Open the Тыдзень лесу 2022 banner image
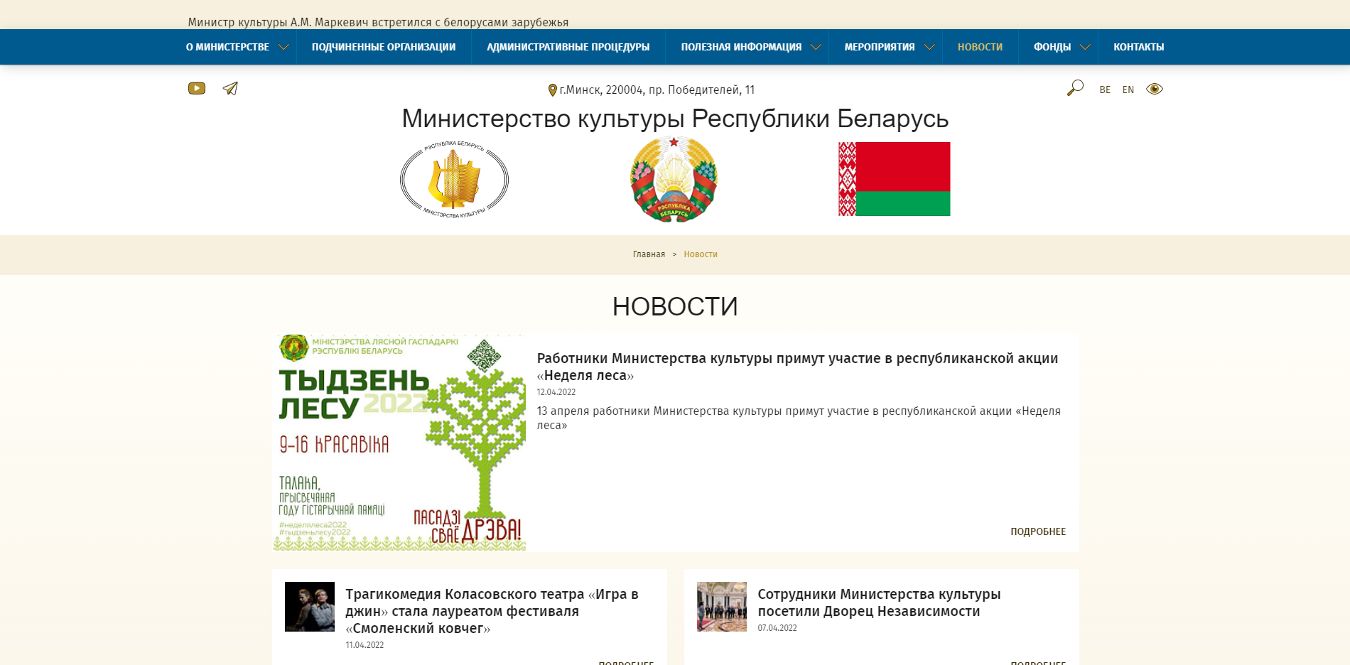Screen dimensions: 1350x665 point(399,443)
